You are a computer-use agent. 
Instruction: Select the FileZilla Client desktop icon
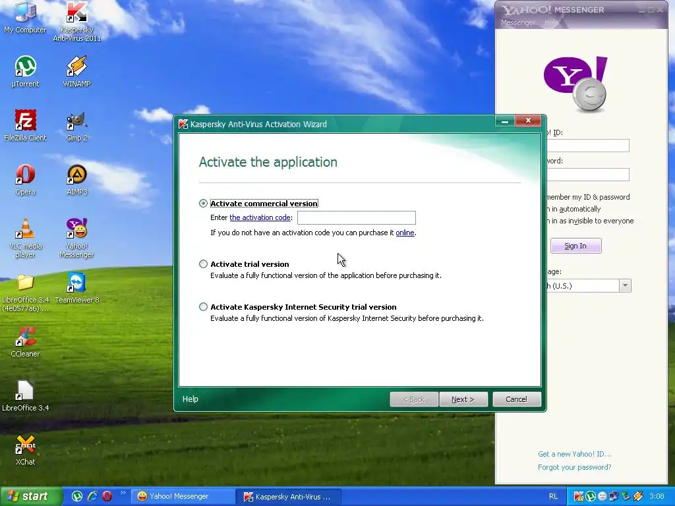click(25, 126)
